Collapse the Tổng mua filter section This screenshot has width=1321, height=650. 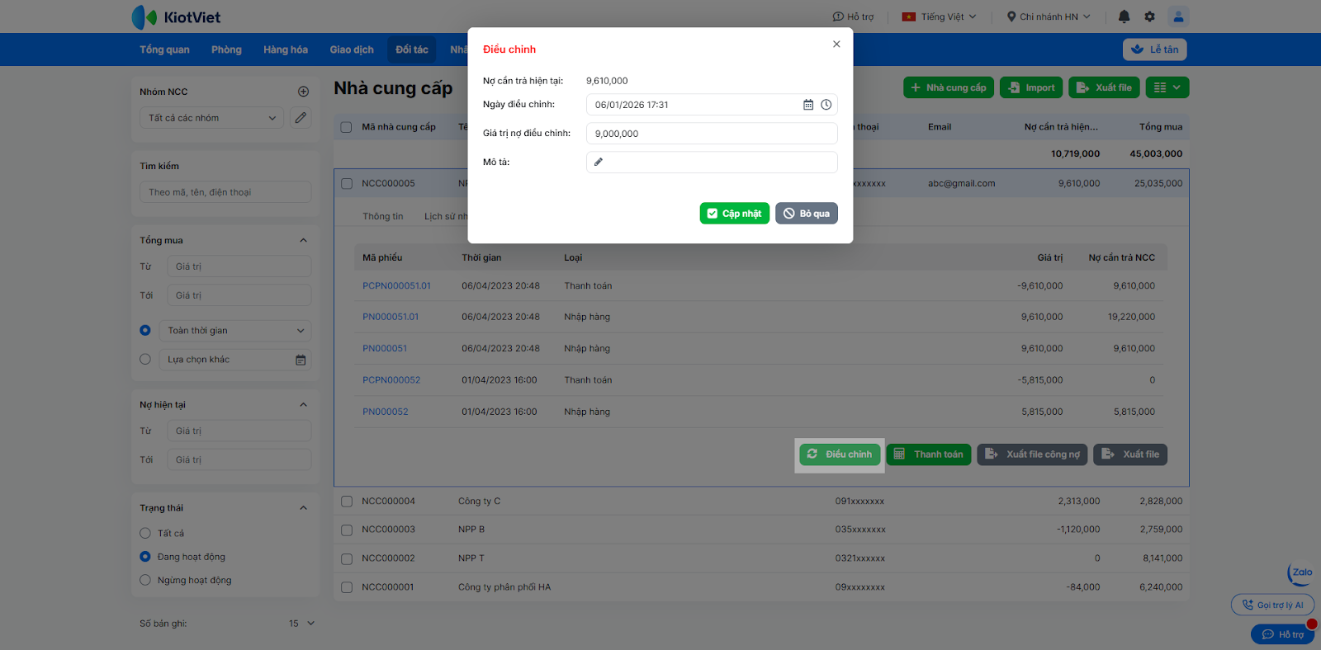pos(303,240)
